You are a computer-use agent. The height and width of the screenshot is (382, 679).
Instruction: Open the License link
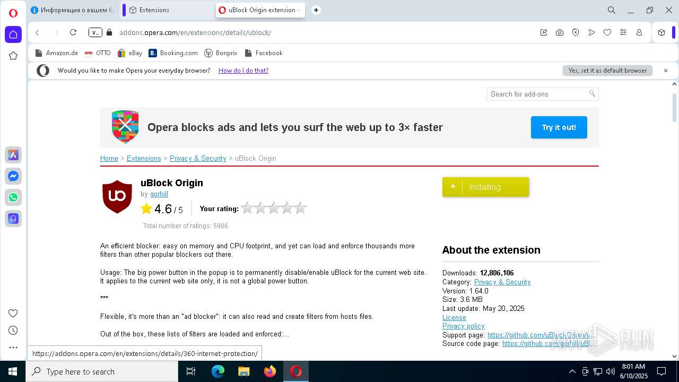tap(454, 317)
